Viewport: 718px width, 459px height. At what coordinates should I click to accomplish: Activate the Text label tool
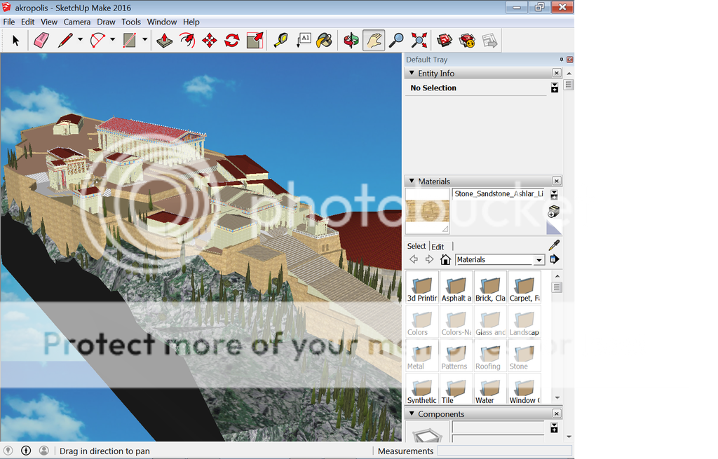pyautogui.click(x=303, y=41)
